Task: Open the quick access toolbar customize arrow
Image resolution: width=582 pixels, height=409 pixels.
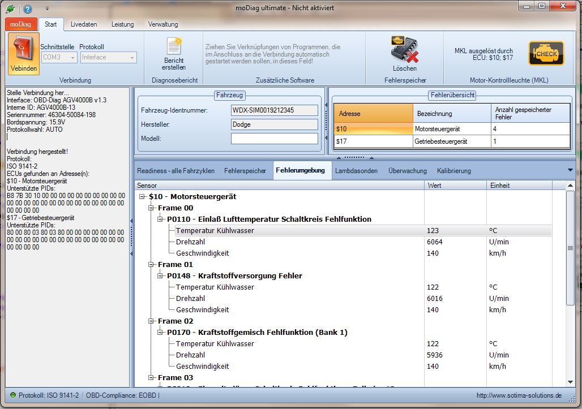Action: [x=47, y=9]
